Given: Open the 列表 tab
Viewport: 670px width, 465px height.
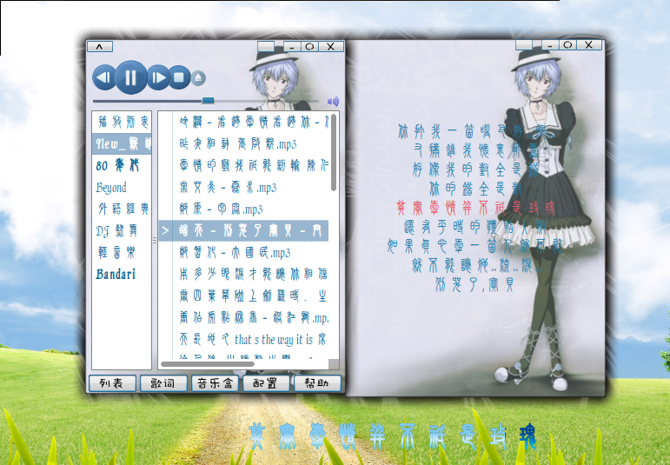Looking at the screenshot, I should [x=112, y=383].
